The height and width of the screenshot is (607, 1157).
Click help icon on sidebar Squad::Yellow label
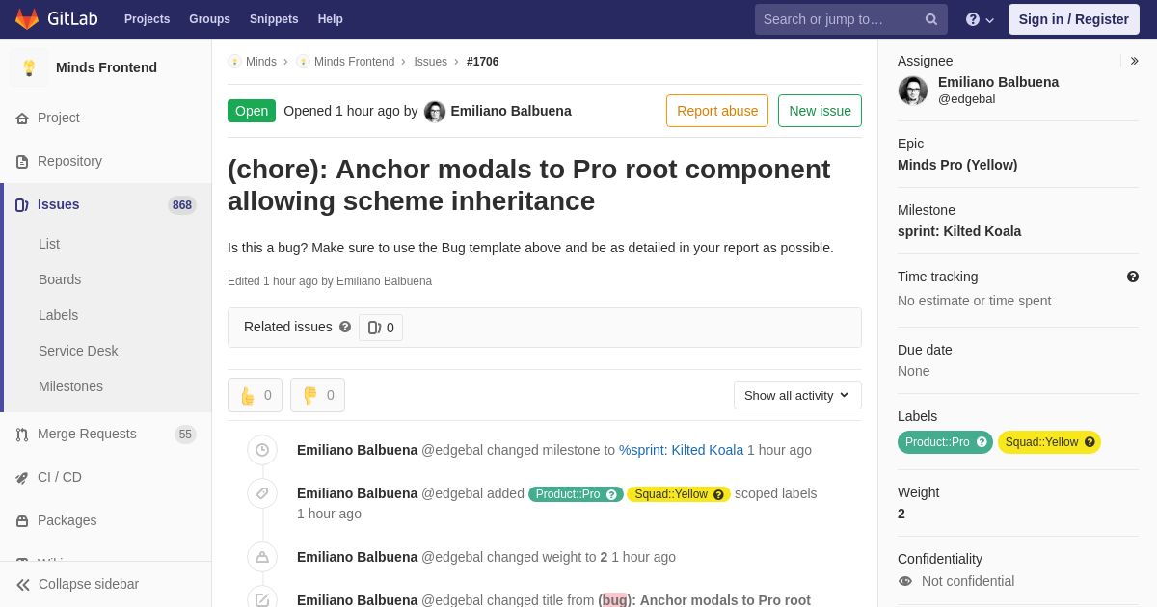1090,442
